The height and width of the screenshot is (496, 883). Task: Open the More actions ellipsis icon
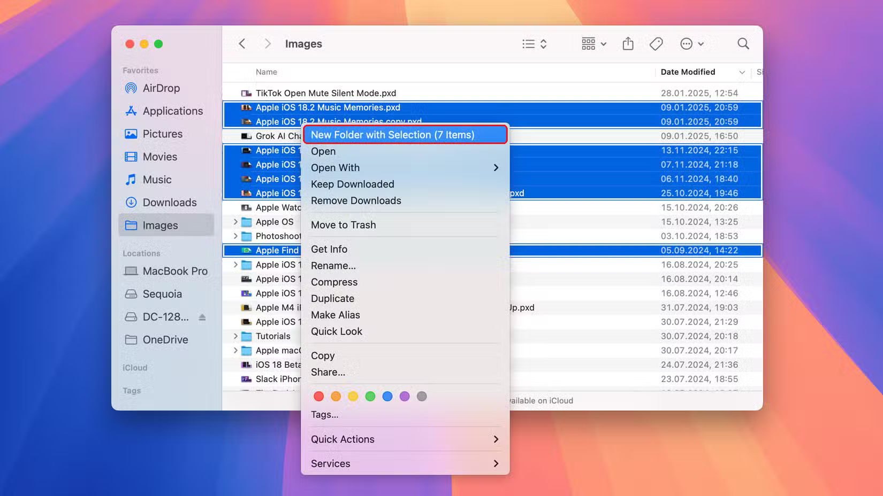688,44
